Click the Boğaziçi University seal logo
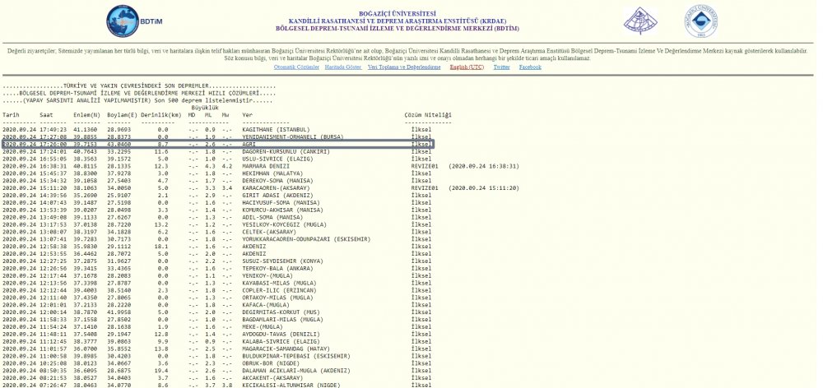This screenshot has width=823, height=388. click(701, 21)
